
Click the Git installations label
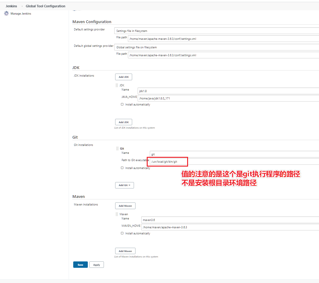click(x=84, y=145)
